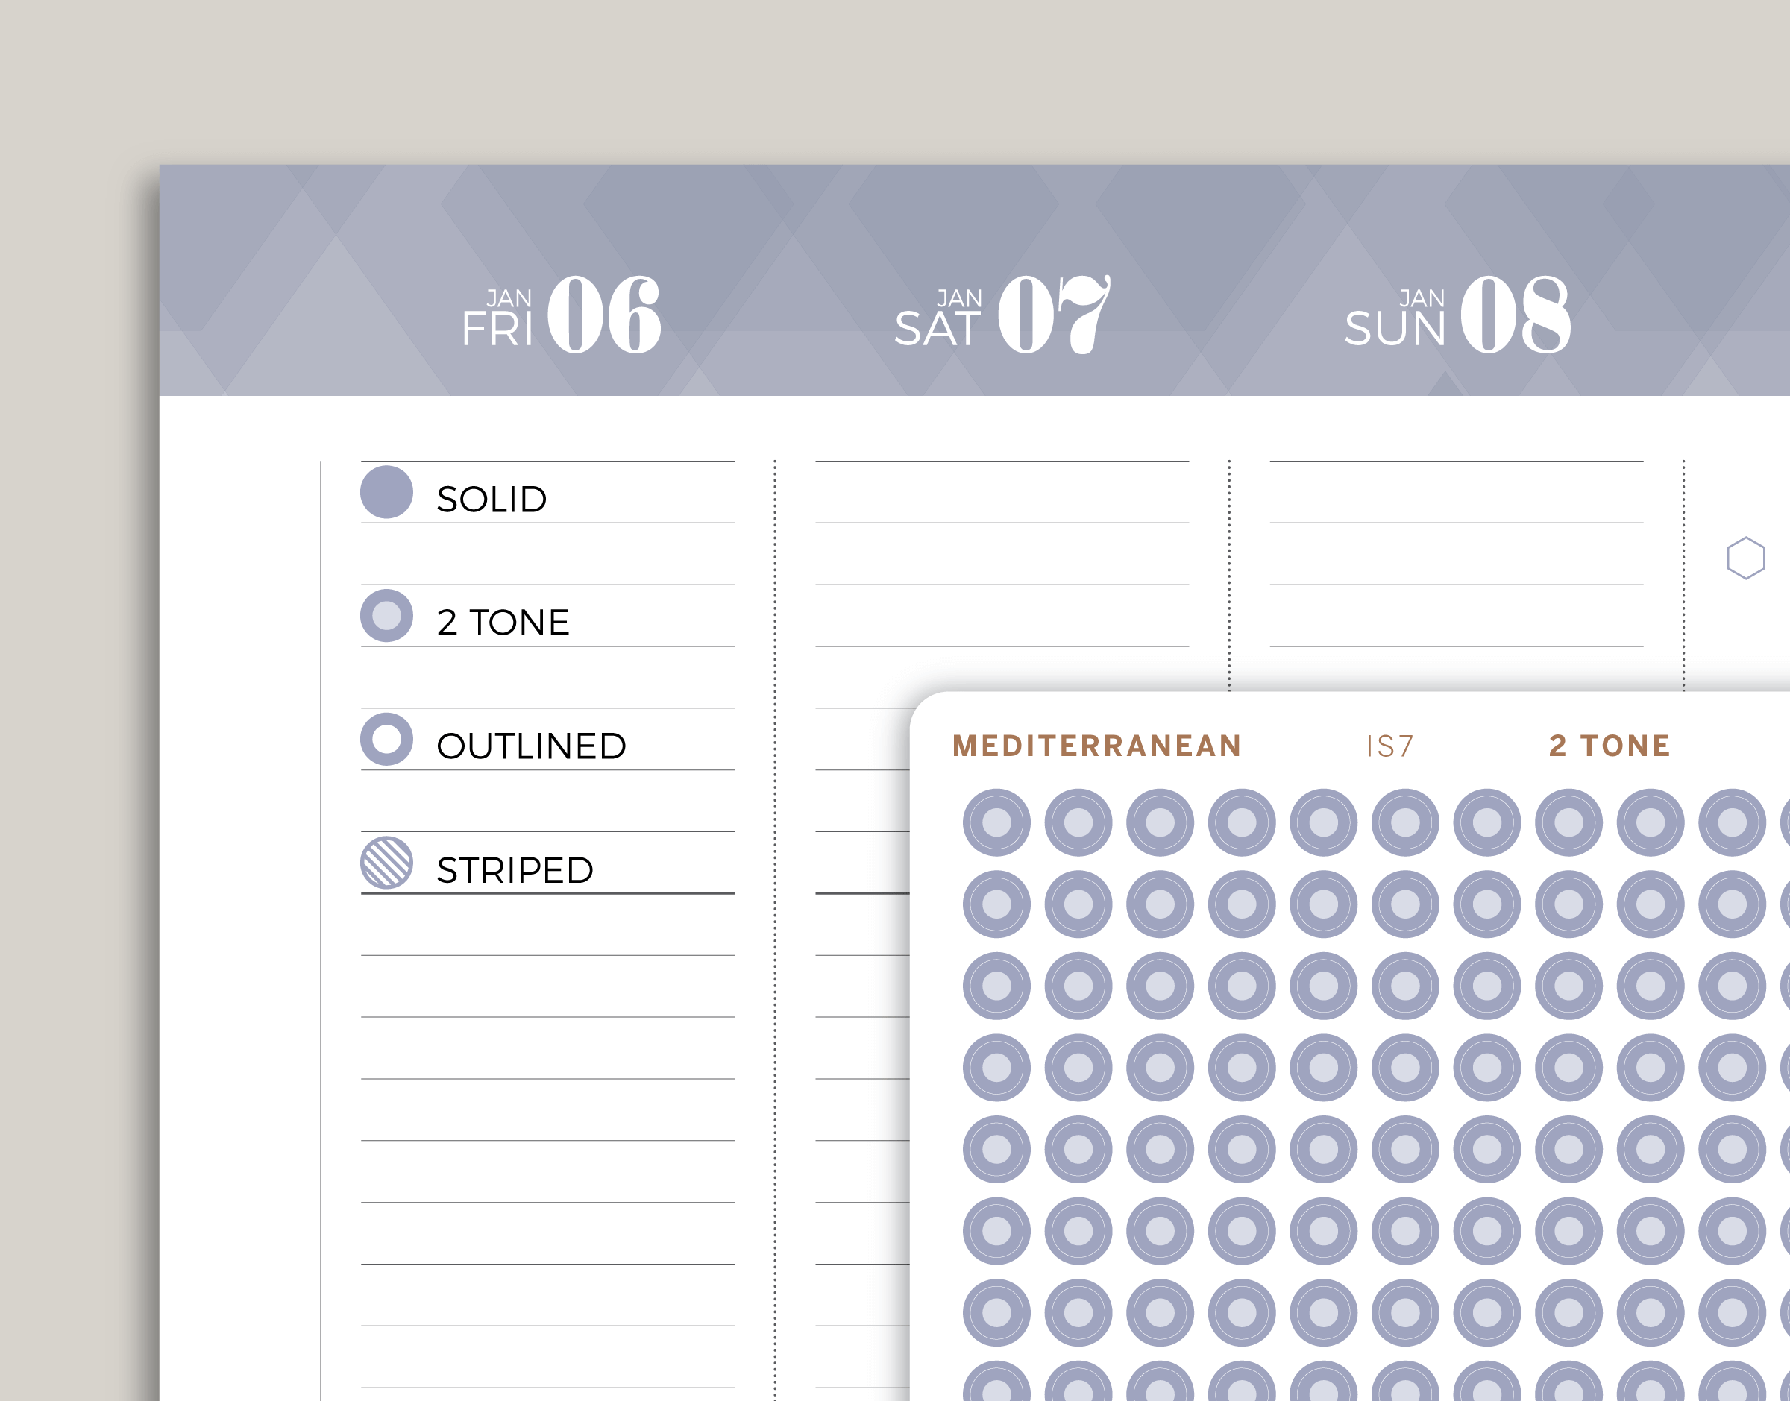
Task: Click the striped circle icon
Action: coord(386,862)
